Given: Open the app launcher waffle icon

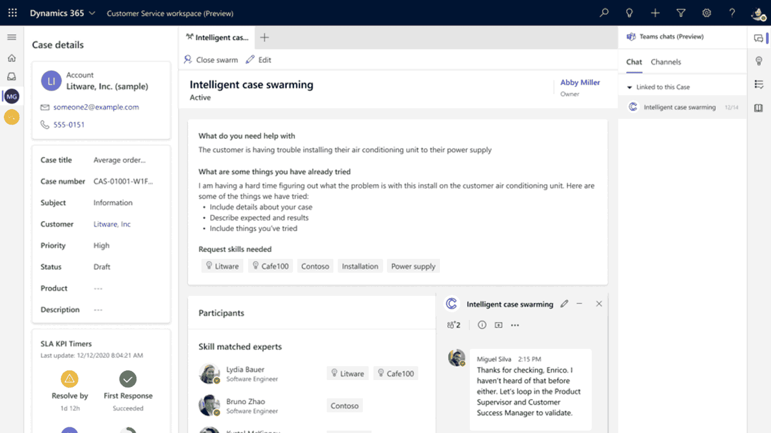Looking at the screenshot, I should tap(13, 13).
